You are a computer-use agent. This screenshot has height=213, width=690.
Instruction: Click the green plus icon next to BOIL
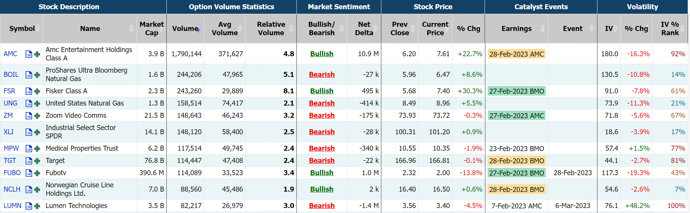(x=37, y=75)
